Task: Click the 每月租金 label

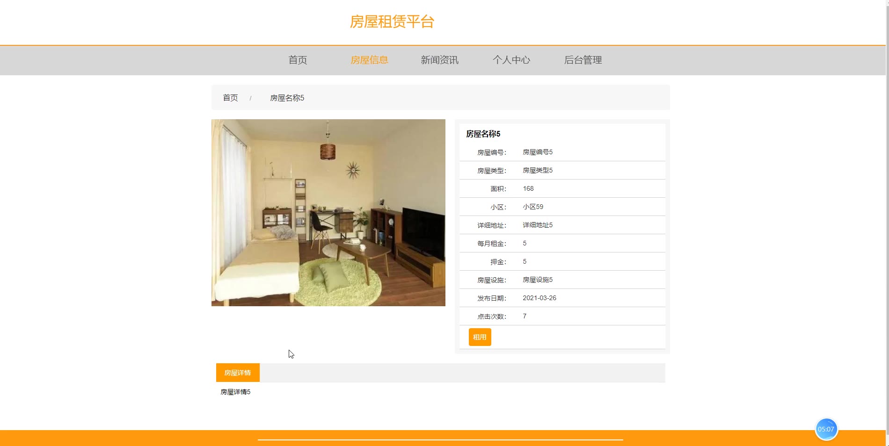Action: (x=491, y=244)
